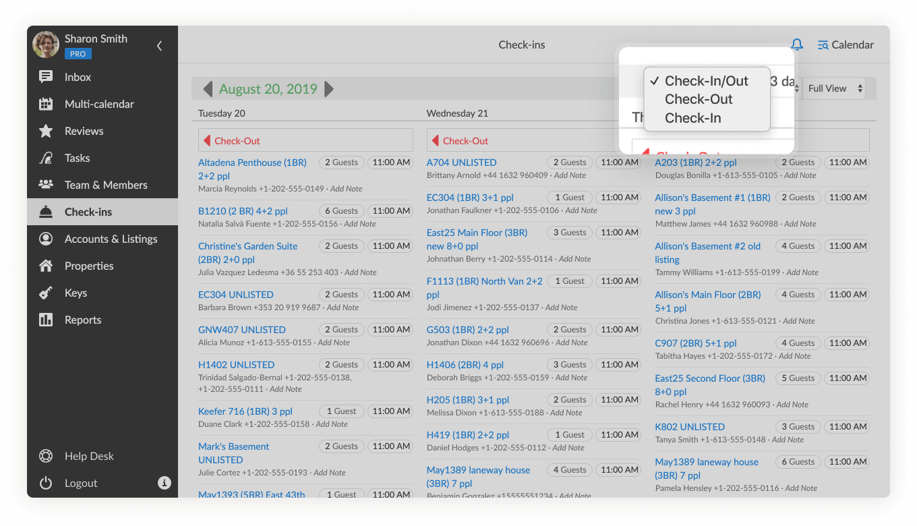Select Check-In/Out option in dropdown
Screen dimensions: 917x526
pyautogui.click(x=706, y=81)
